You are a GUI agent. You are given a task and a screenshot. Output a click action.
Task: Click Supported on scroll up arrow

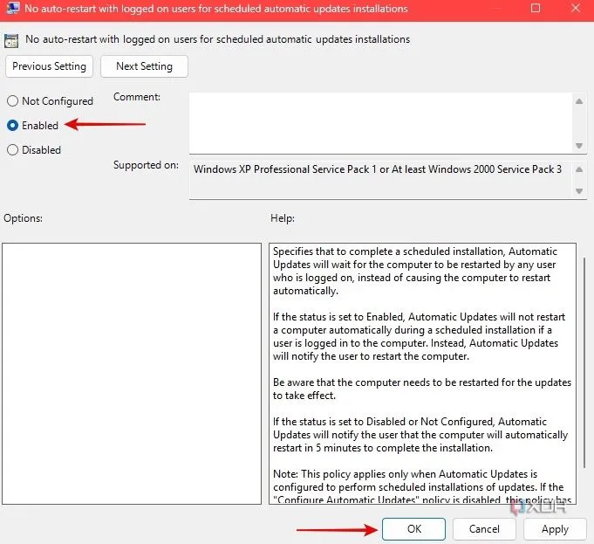coord(579,169)
